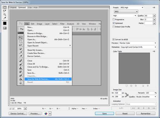This screenshot has height=118, width=160.
Task: Open the download speed menu icon
Action: click(x=25, y=103)
